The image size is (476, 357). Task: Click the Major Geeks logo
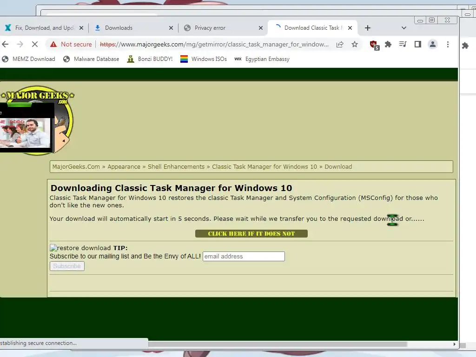[37, 120]
